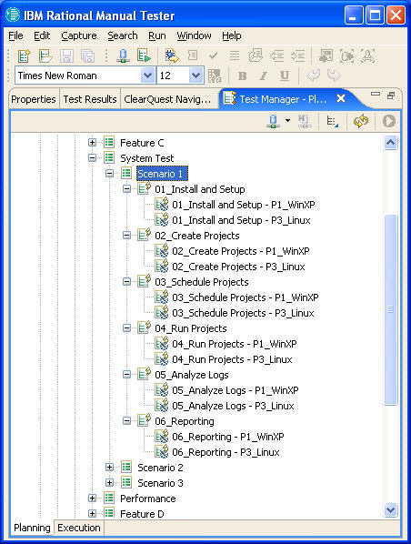Click the decrease indent icon
Image resolution: width=411 pixels, height=544 pixels.
(276, 55)
